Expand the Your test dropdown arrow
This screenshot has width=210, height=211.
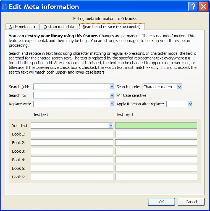click(111, 126)
